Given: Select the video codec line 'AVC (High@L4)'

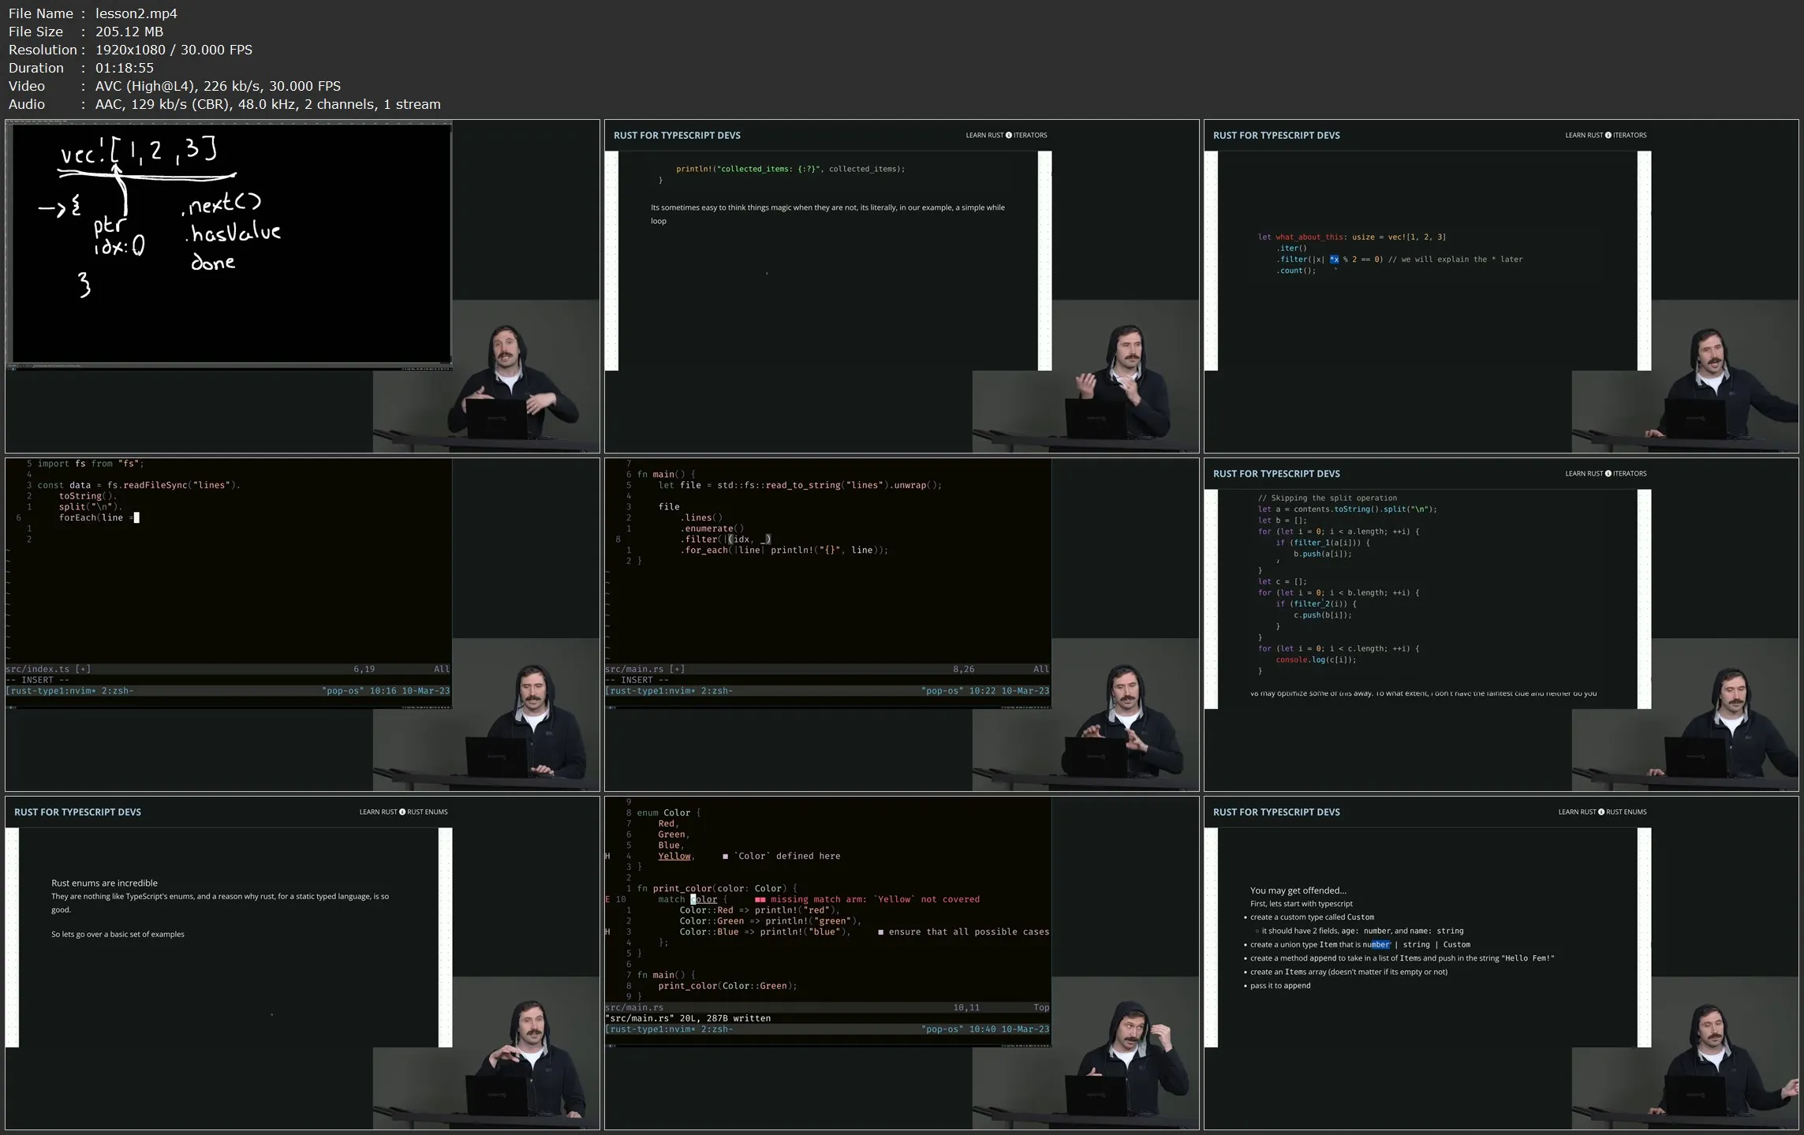Looking at the screenshot, I should coord(144,86).
